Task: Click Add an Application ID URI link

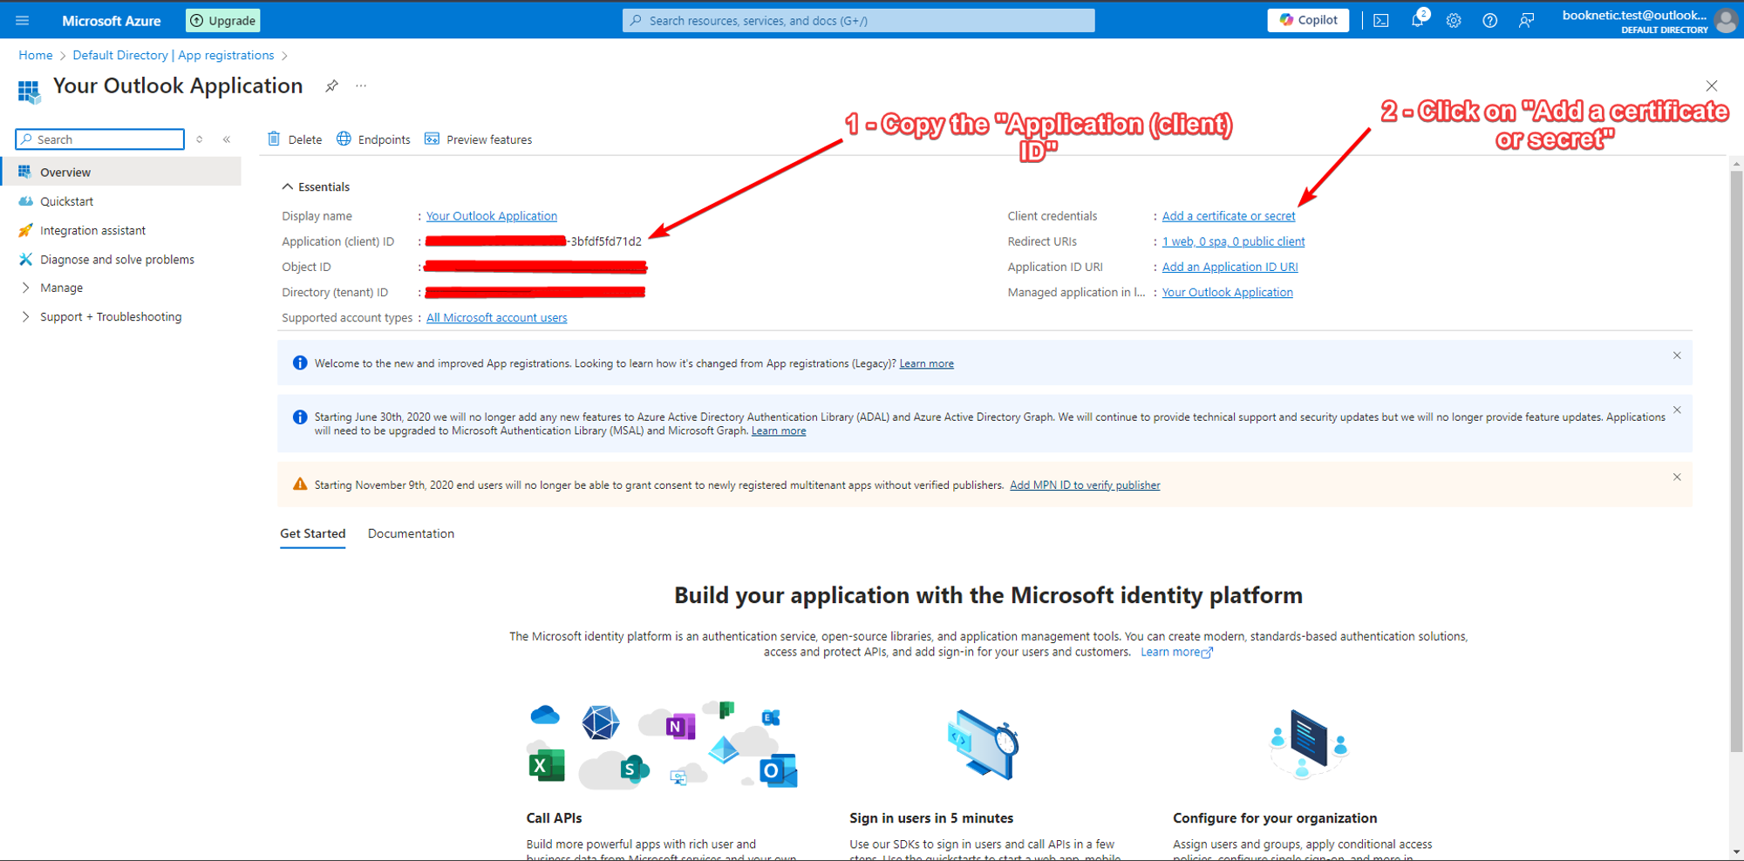Action: coord(1230,267)
